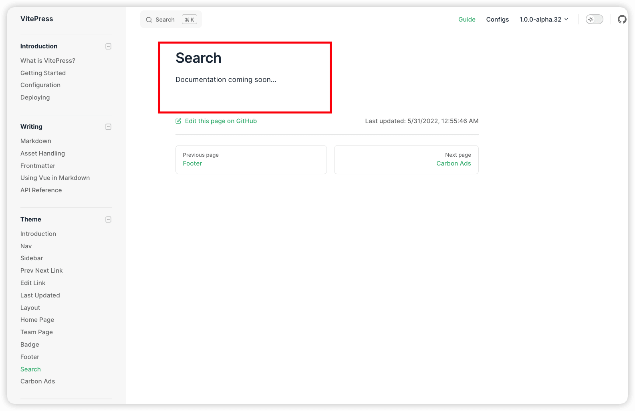The width and height of the screenshot is (635, 411).
Task: Open Asset Handling page
Action: coord(42,154)
